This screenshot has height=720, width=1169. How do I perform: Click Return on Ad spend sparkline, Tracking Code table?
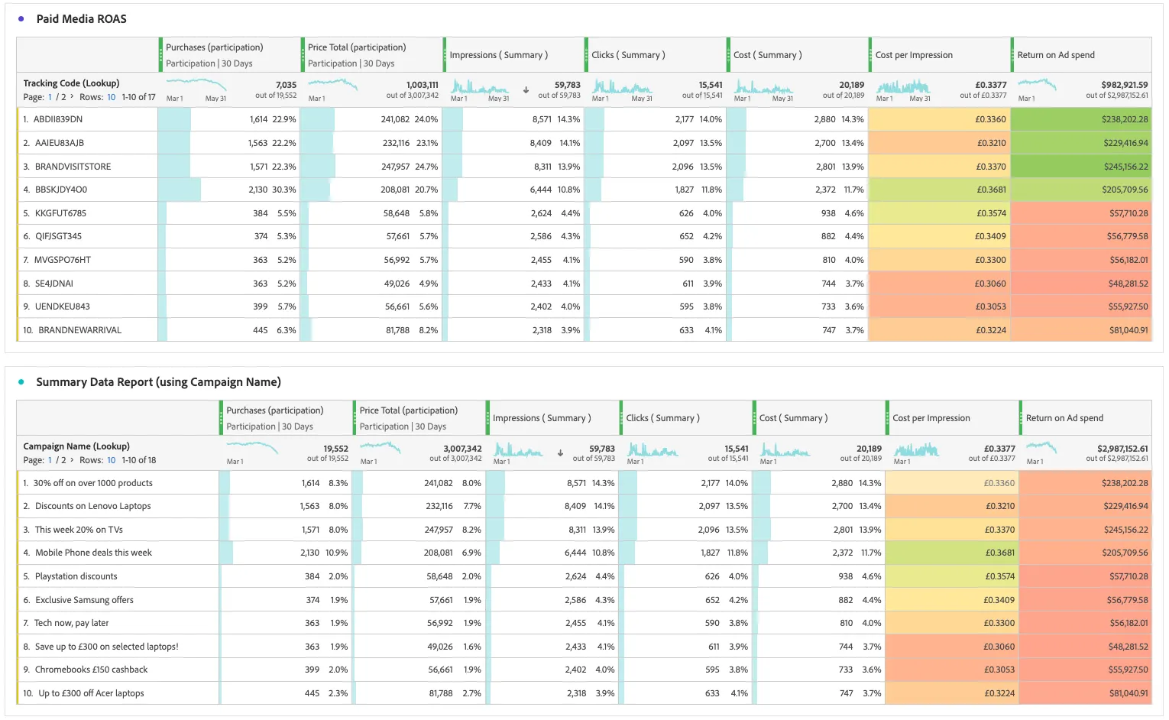click(1037, 83)
